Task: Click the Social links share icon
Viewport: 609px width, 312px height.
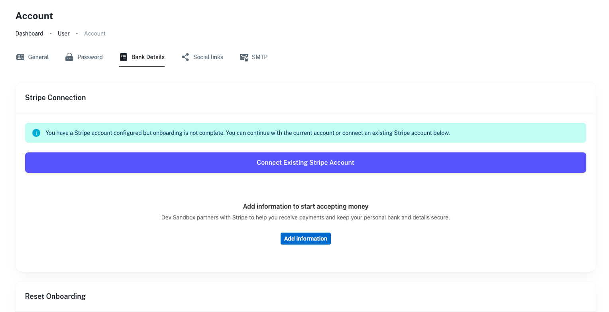Action: 185,57
